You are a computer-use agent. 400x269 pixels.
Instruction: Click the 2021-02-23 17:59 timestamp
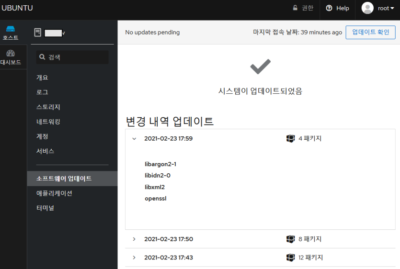point(168,138)
